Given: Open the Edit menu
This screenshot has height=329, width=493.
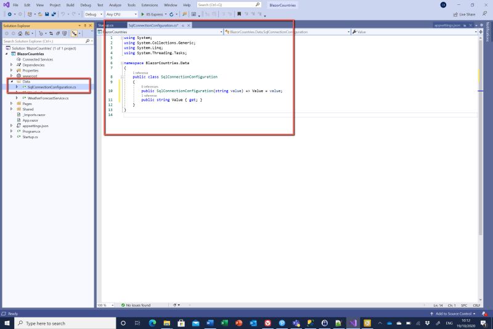Looking at the screenshot, I should click(27, 5).
